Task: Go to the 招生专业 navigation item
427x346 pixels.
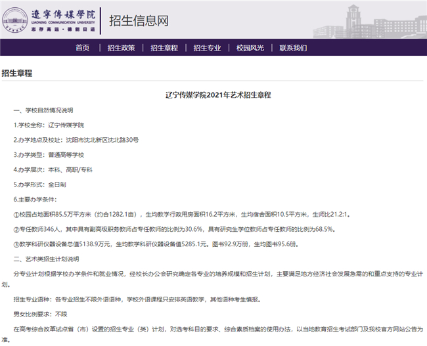Action: pos(207,48)
